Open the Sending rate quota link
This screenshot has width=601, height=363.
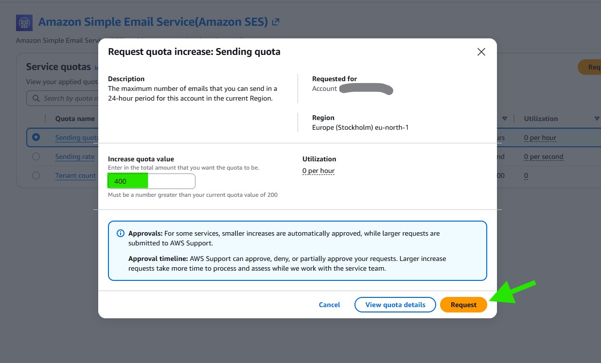75,156
